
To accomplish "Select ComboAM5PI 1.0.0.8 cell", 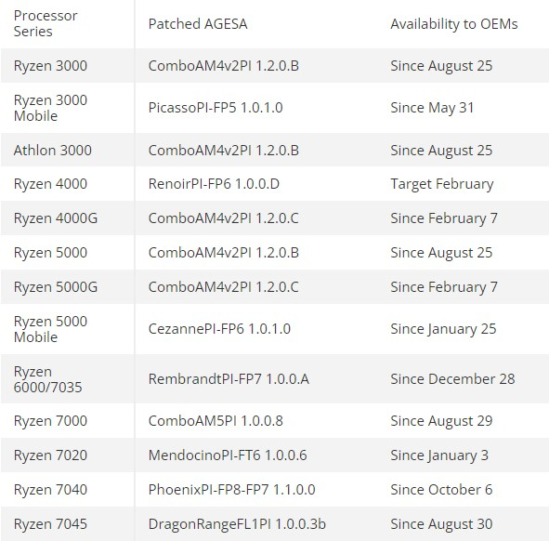I will coord(216,420).
